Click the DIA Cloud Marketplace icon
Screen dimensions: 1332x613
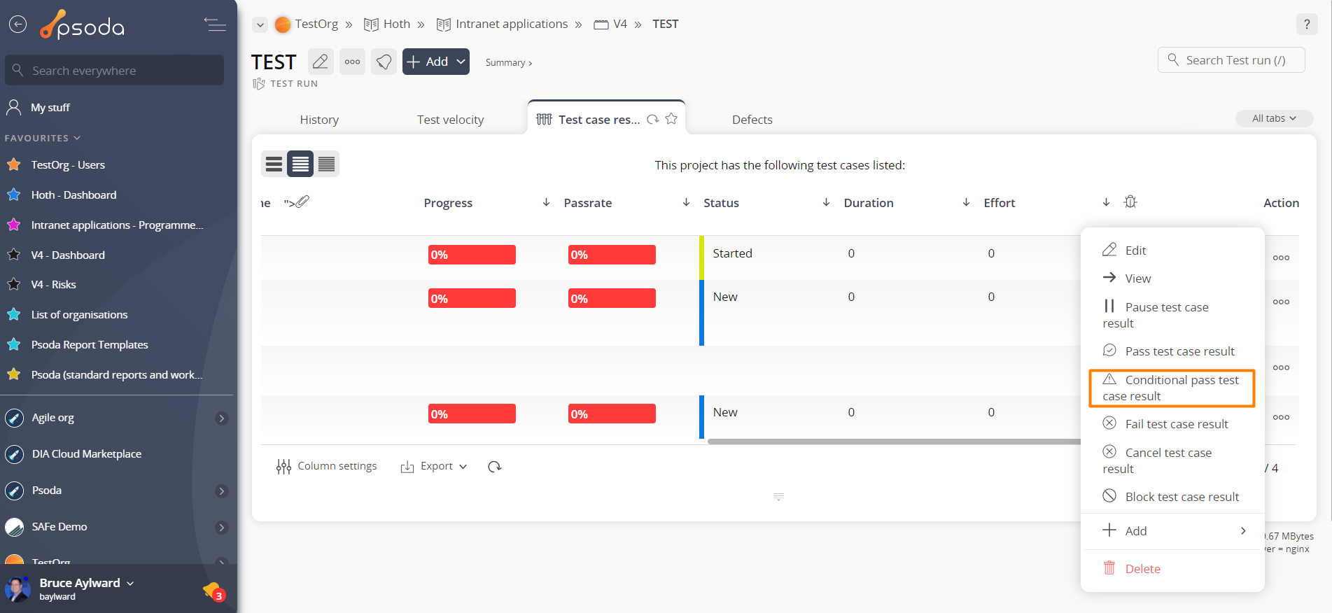coord(15,454)
